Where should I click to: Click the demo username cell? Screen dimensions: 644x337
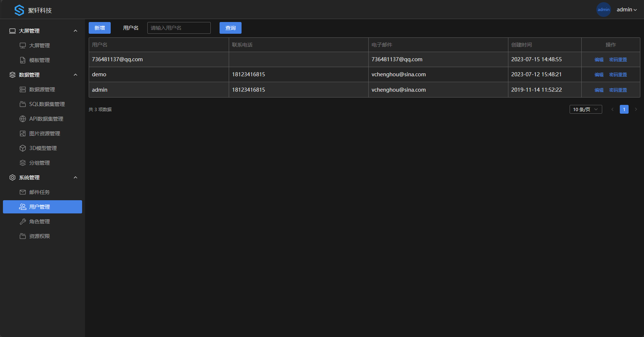tap(159, 74)
